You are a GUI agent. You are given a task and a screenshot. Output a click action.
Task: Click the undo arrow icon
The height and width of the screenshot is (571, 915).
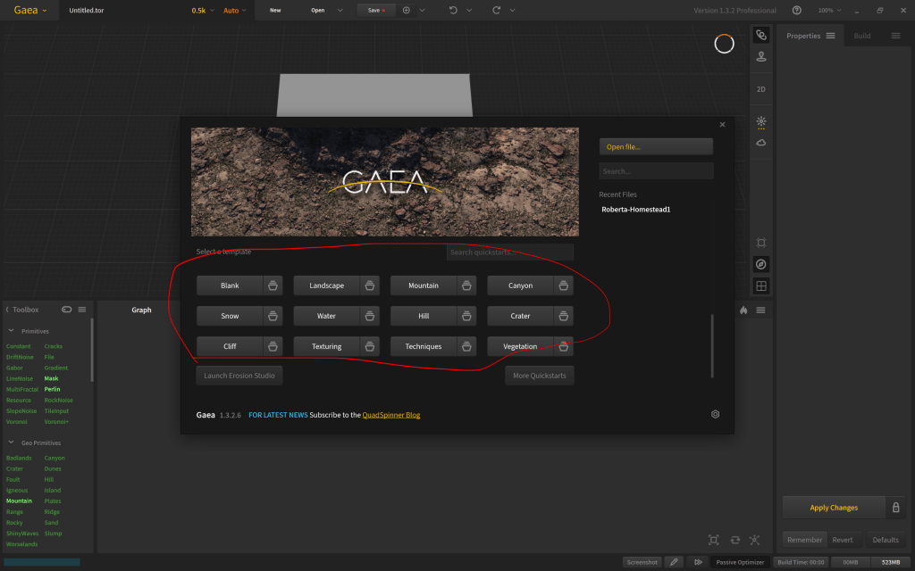coord(453,11)
